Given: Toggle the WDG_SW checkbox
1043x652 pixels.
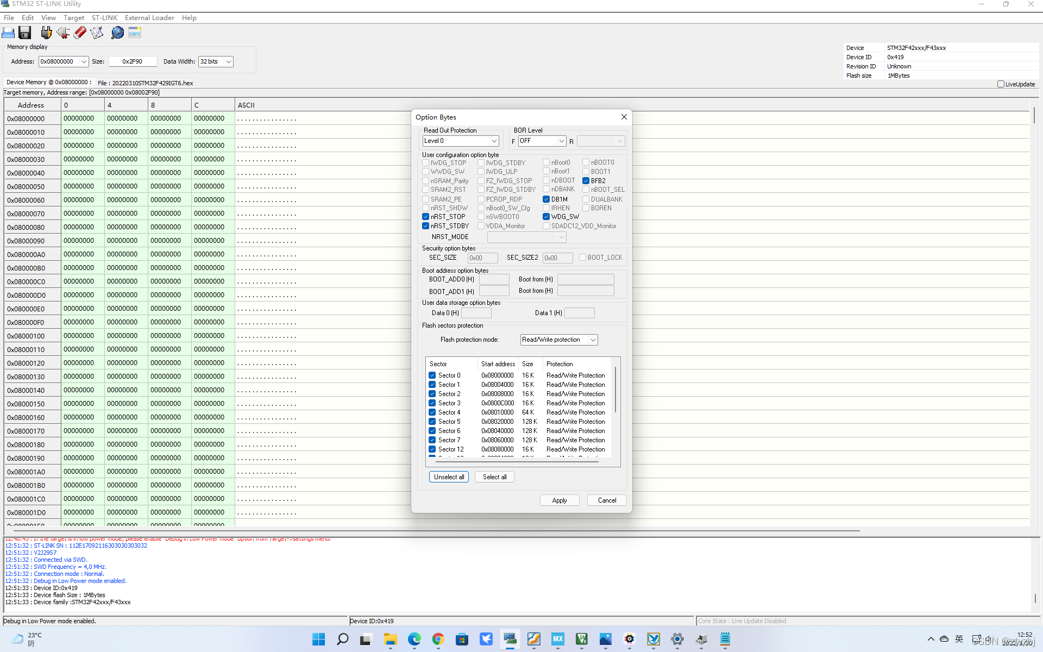Looking at the screenshot, I should 546,217.
